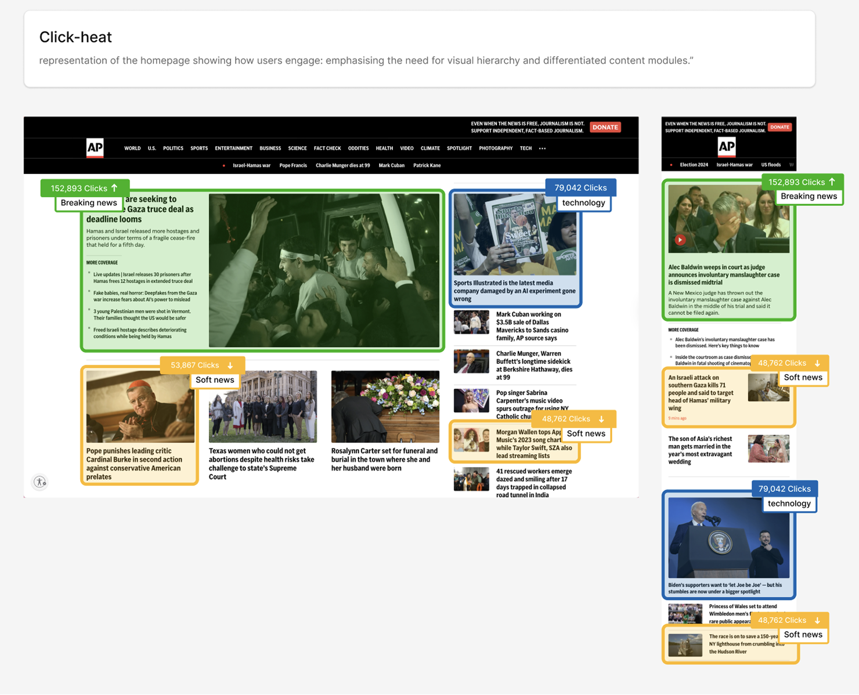Open Sports Illustrated AI experiment headline
The image size is (859, 695).
tap(514, 291)
